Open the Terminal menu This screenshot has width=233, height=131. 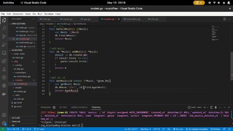(49, 14)
